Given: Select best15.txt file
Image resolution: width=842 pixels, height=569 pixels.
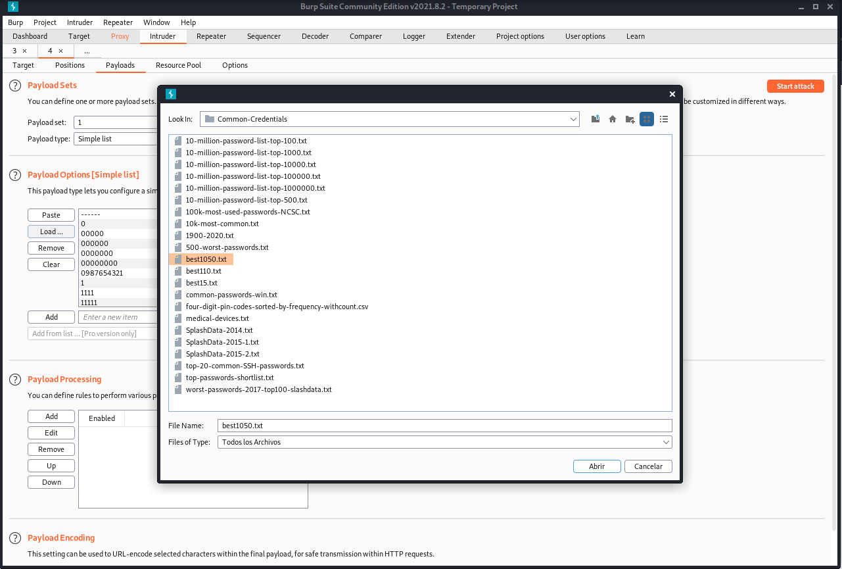Looking at the screenshot, I should tap(201, 283).
